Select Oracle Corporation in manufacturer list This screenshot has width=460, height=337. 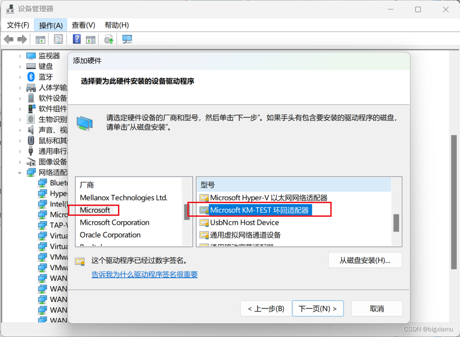coord(110,235)
